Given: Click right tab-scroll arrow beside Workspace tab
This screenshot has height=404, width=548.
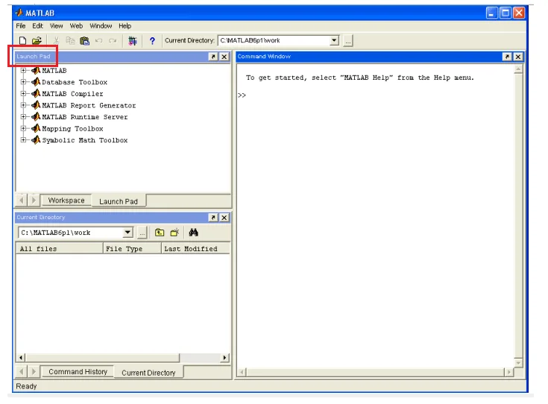Looking at the screenshot, I should pos(34,201).
